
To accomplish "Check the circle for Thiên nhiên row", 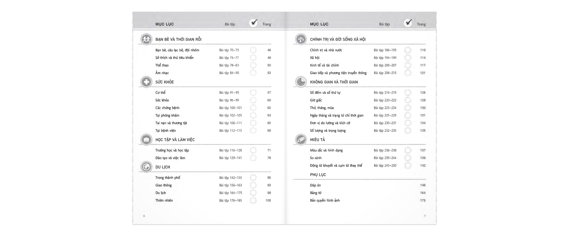I will [253, 200].
